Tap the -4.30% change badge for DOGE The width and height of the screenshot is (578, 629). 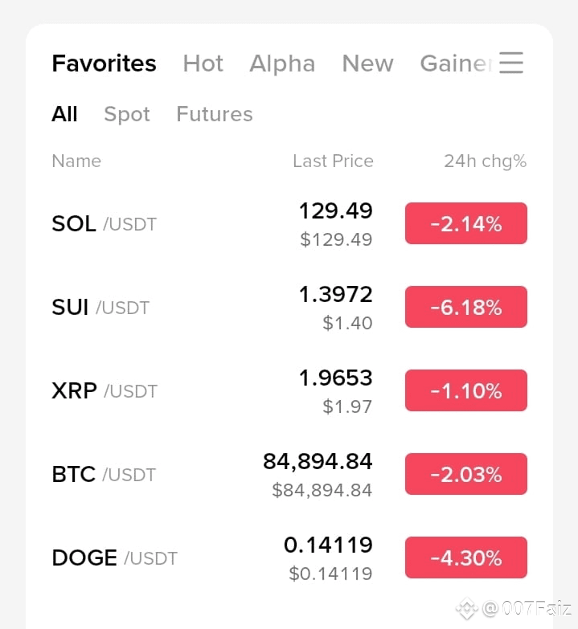tap(466, 558)
